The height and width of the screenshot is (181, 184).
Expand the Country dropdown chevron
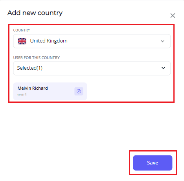tap(162, 41)
